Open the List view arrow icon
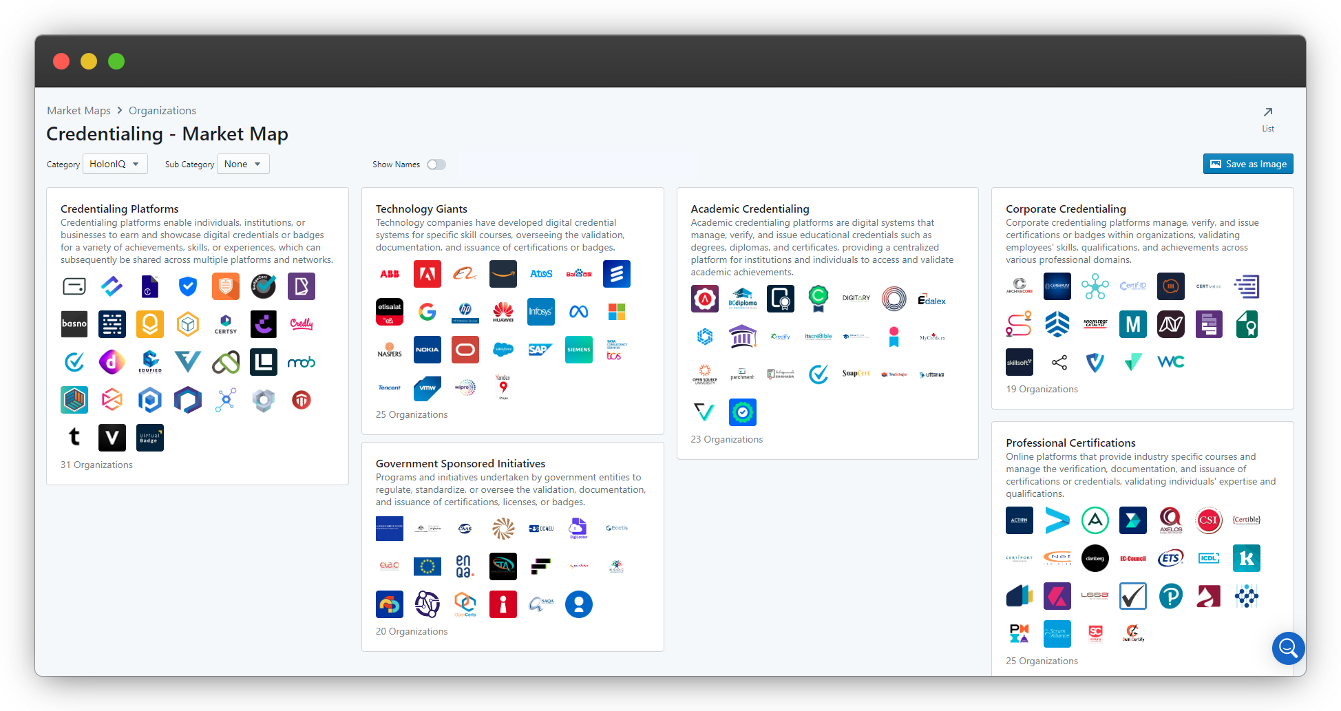This screenshot has height=711, width=1341. tap(1268, 112)
